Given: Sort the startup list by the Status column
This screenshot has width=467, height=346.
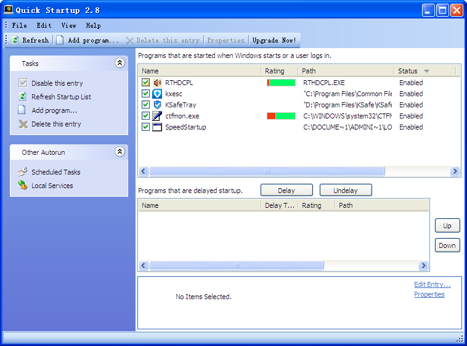Looking at the screenshot, I should click(x=425, y=71).
